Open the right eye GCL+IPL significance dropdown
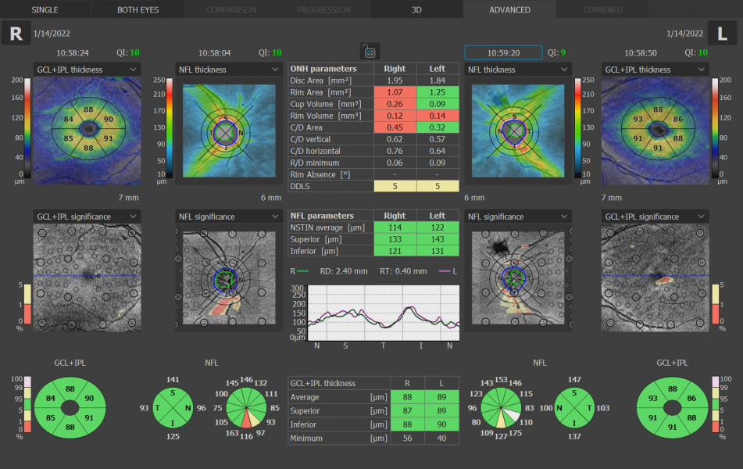This screenshot has width=743, height=469. 87,217
